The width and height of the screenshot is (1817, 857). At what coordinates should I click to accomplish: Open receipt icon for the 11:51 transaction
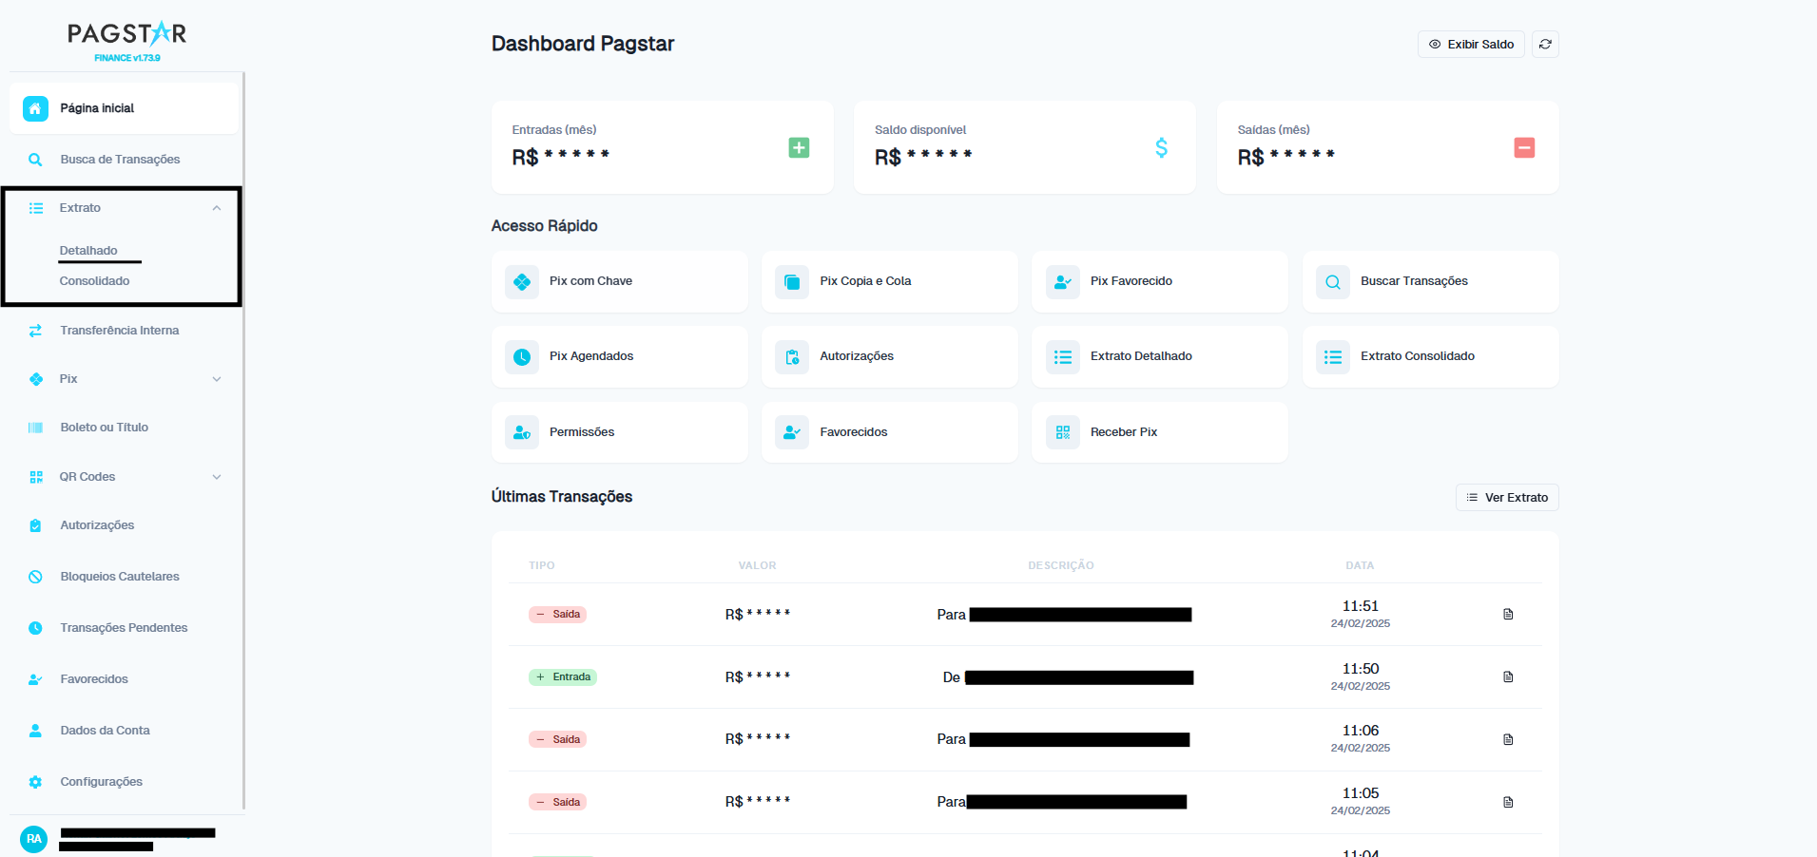(x=1508, y=615)
